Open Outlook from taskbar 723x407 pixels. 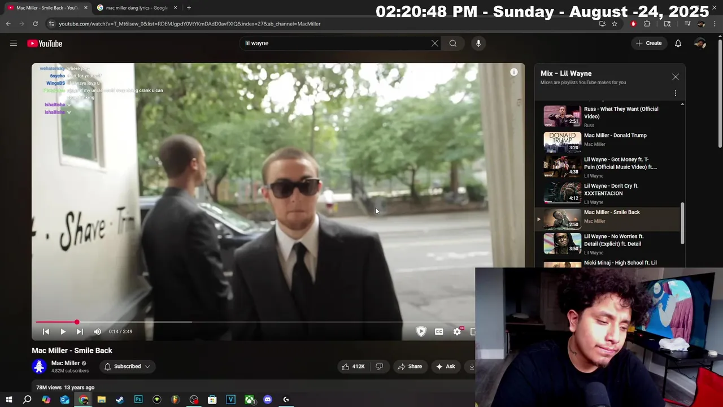65,400
